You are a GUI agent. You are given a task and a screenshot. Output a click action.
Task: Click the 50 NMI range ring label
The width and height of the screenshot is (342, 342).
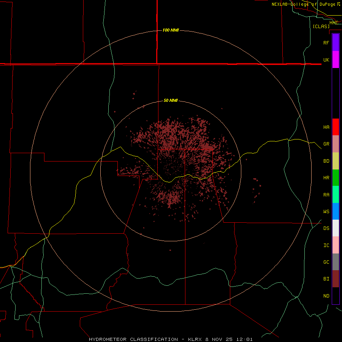tap(171, 100)
